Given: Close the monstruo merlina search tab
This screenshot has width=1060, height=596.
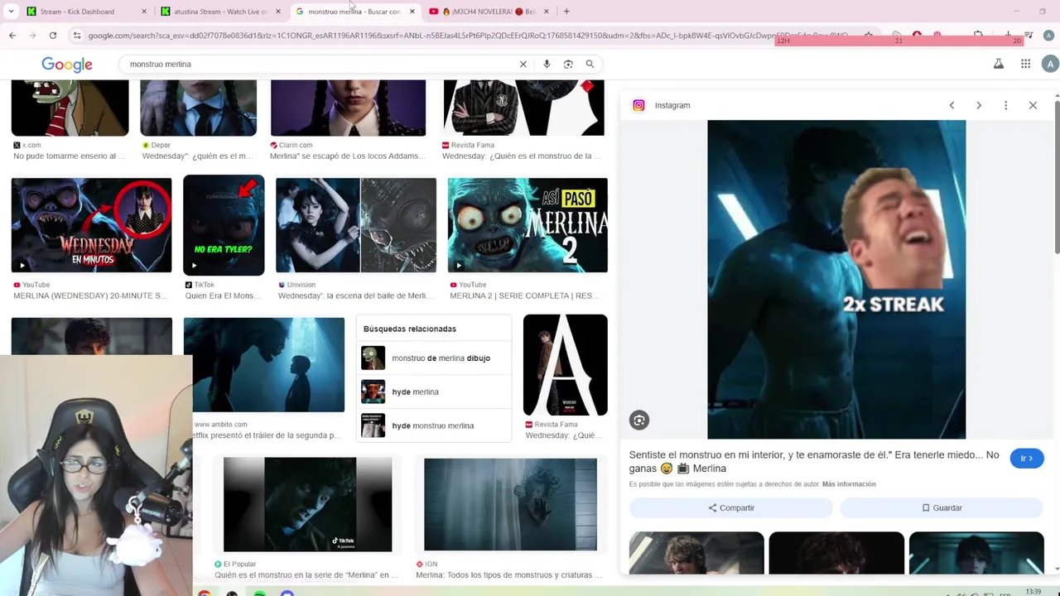Looking at the screenshot, I should pyautogui.click(x=412, y=12).
